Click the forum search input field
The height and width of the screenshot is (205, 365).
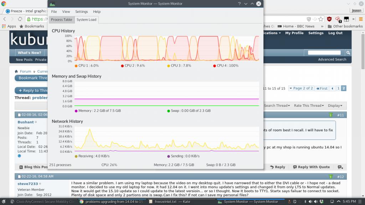(x=324, y=53)
